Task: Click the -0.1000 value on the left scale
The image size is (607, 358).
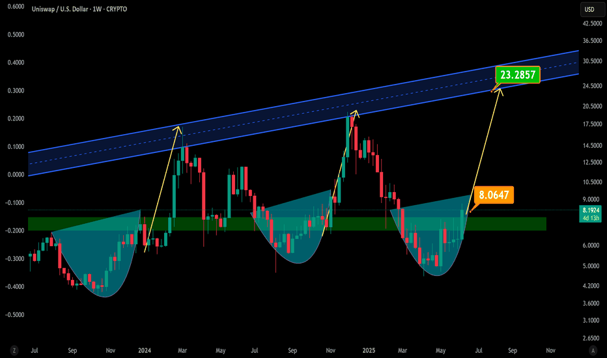Action: (15, 203)
